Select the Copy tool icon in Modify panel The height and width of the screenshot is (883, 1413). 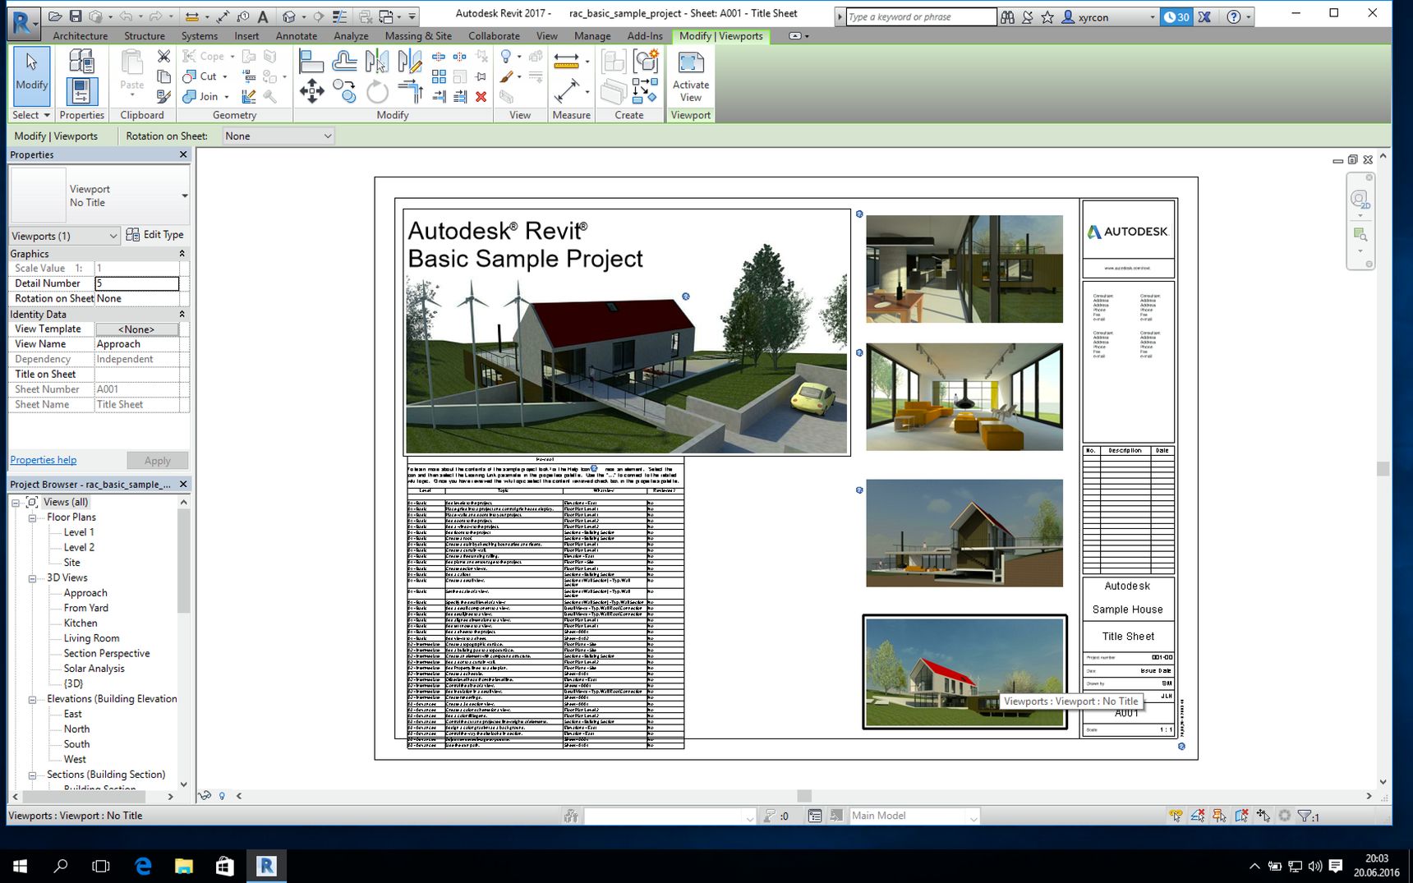click(344, 91)
